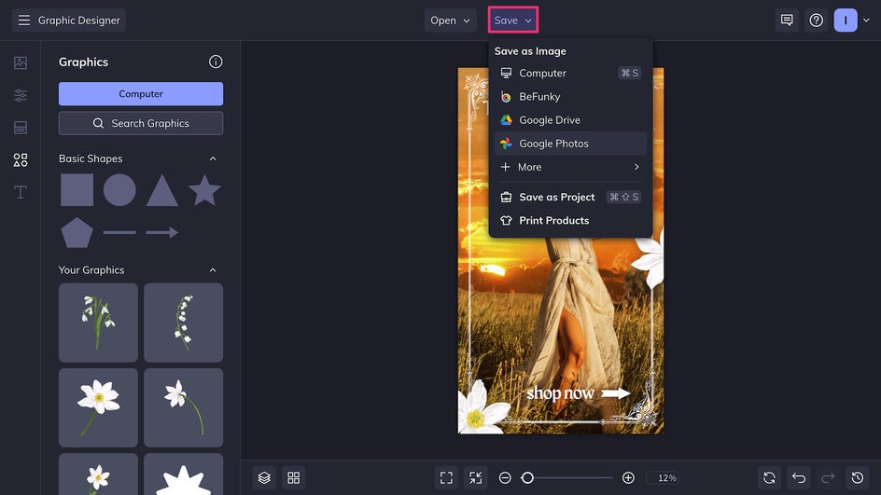Open the Open dropdown menu
The image size is (881, 495).
pos(450,21)
